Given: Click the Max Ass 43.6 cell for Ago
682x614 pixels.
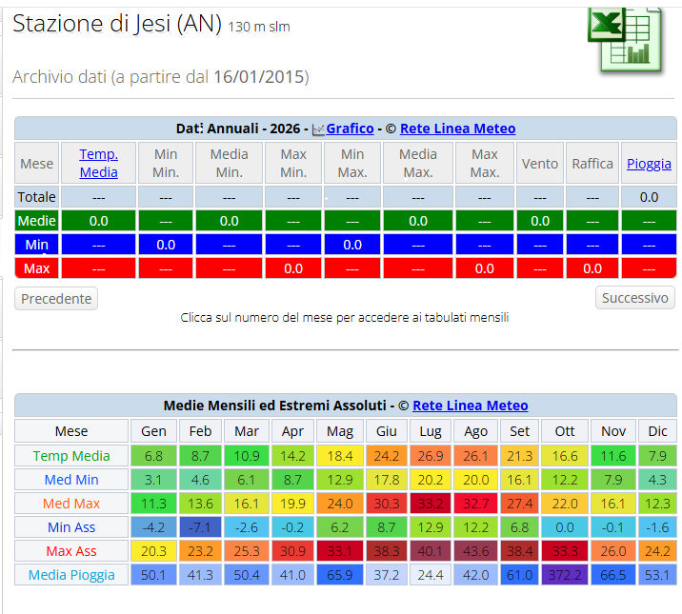Looking at the screenshot, I should pyautogui.click(x=475, y=550).
